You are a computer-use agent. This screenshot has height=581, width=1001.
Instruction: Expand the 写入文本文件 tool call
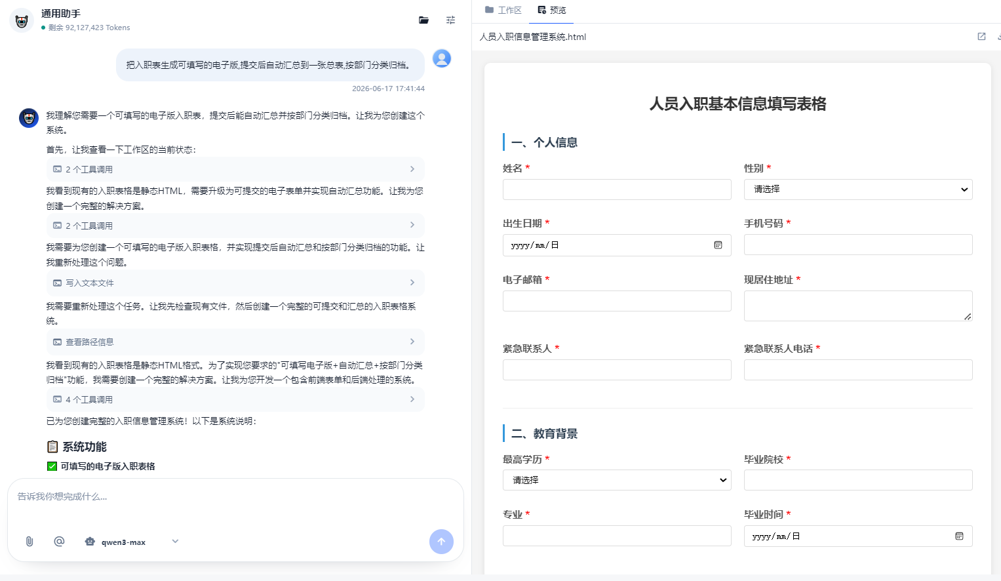point(235,283)
